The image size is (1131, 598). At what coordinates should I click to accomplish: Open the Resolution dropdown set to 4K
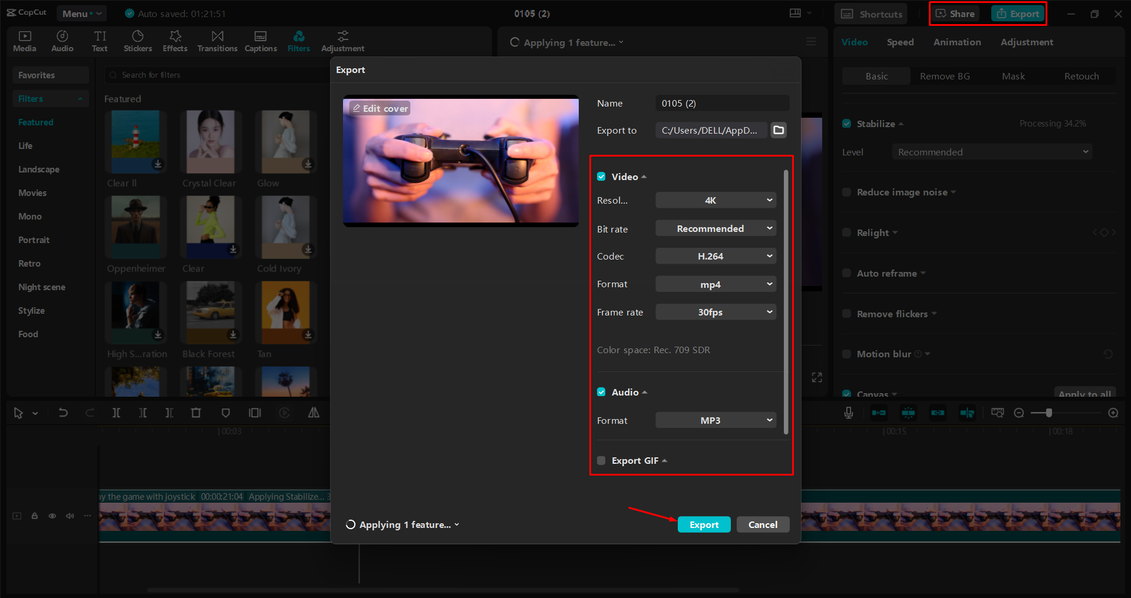pos(715,200)
